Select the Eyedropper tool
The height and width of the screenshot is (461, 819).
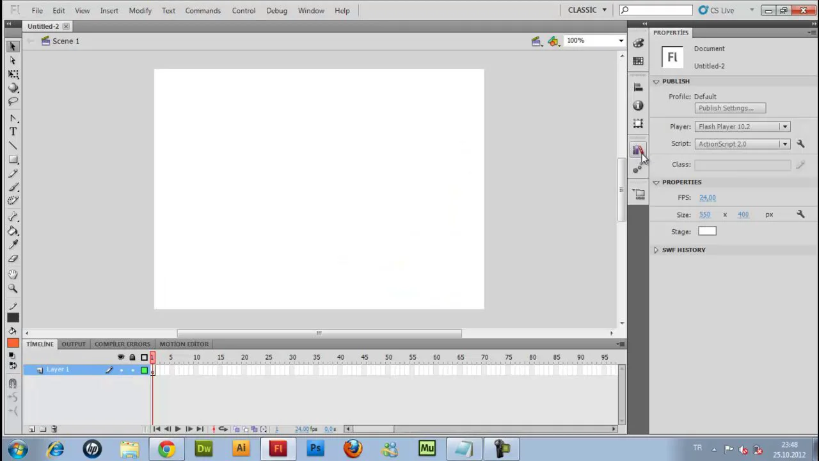pyautogui.click(x=13, y=245)
